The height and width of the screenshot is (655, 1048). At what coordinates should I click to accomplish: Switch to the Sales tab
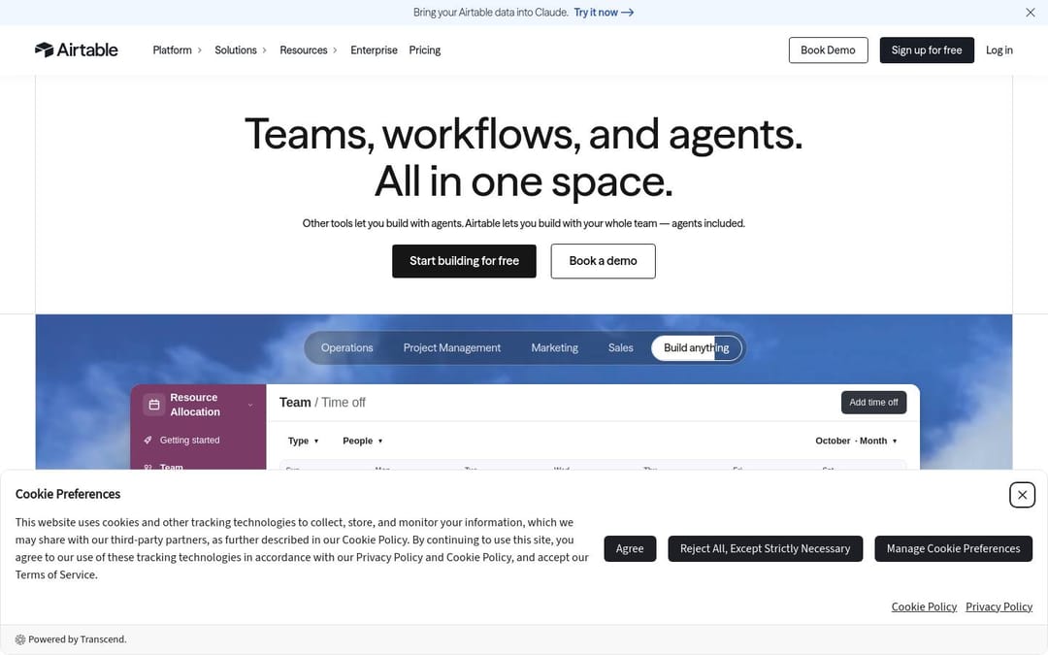[620, 347]
